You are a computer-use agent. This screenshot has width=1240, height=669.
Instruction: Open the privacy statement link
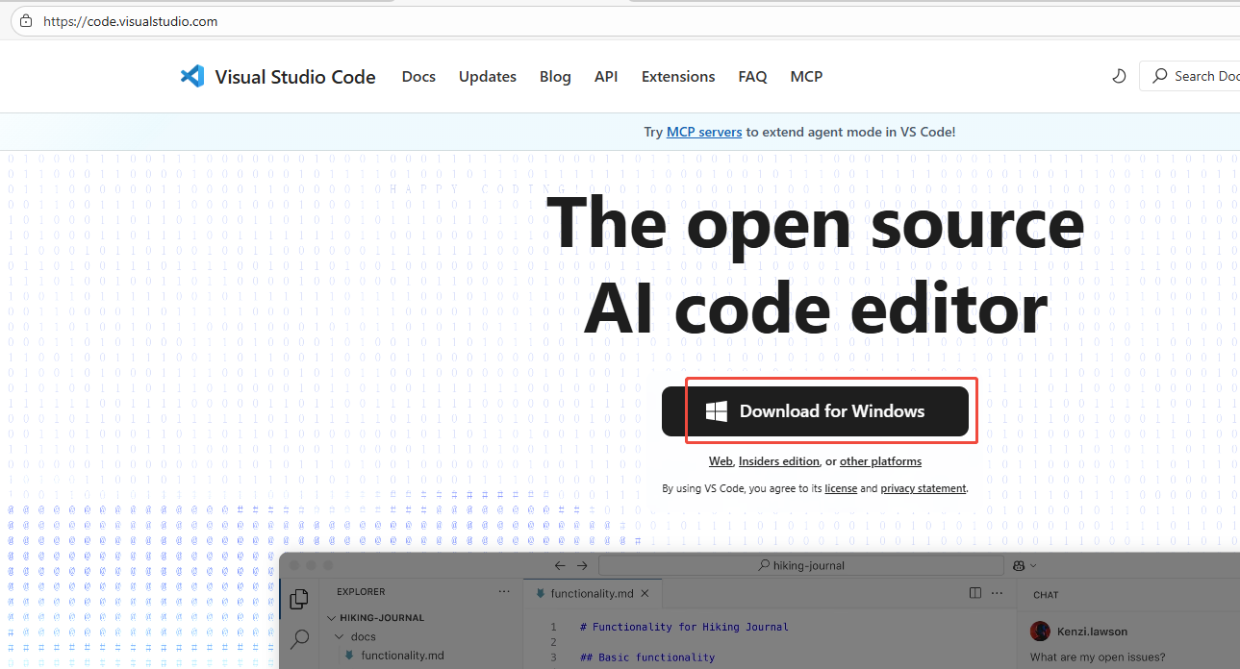tap(924, 488)
